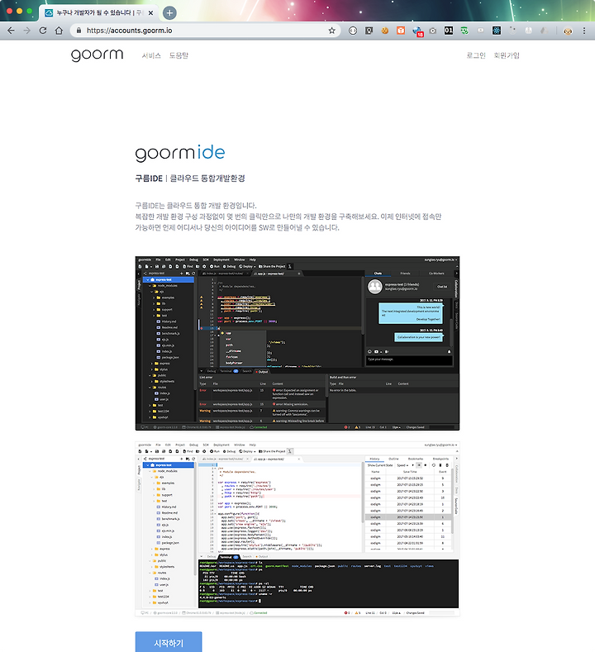Image resolution: width=595 pixels, height=652 pixels.
Task: Click the address bar URL
Action: point(129,31)
